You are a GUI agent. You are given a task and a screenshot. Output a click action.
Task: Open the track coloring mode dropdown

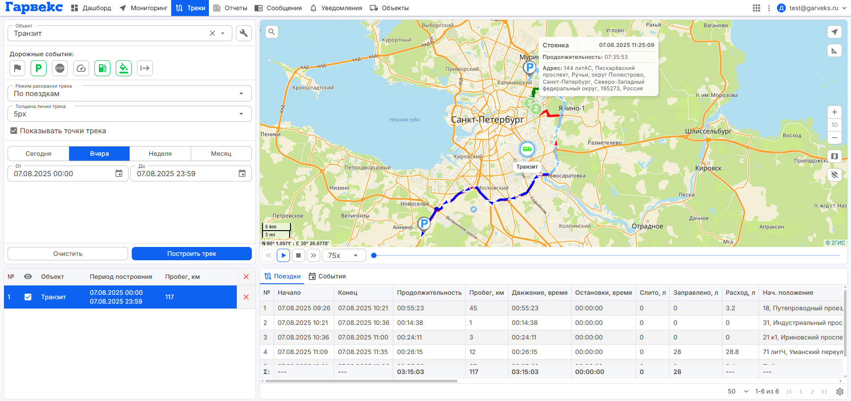pyautogui.click(x=129, y=93)
